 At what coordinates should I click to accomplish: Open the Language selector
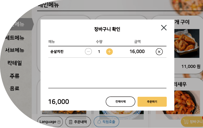coord(50,122)
